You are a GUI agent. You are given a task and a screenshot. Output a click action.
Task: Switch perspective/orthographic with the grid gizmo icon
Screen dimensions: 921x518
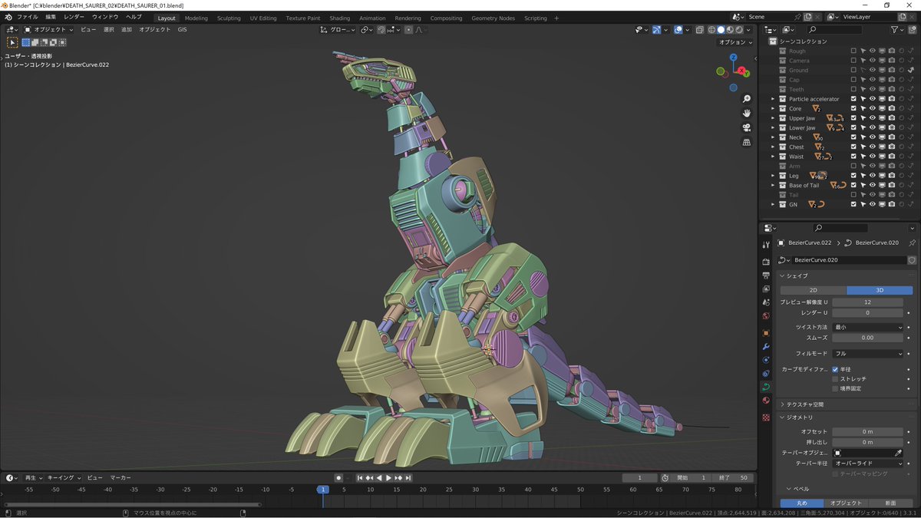tap(746, 143)
